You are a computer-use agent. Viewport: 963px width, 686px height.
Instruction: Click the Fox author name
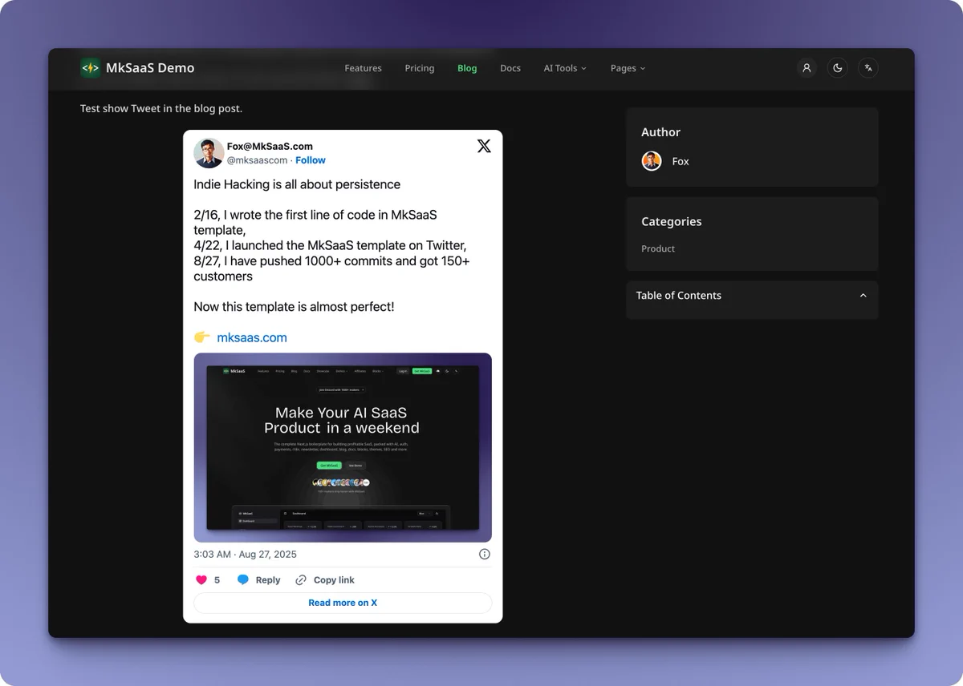coord(681,161)
